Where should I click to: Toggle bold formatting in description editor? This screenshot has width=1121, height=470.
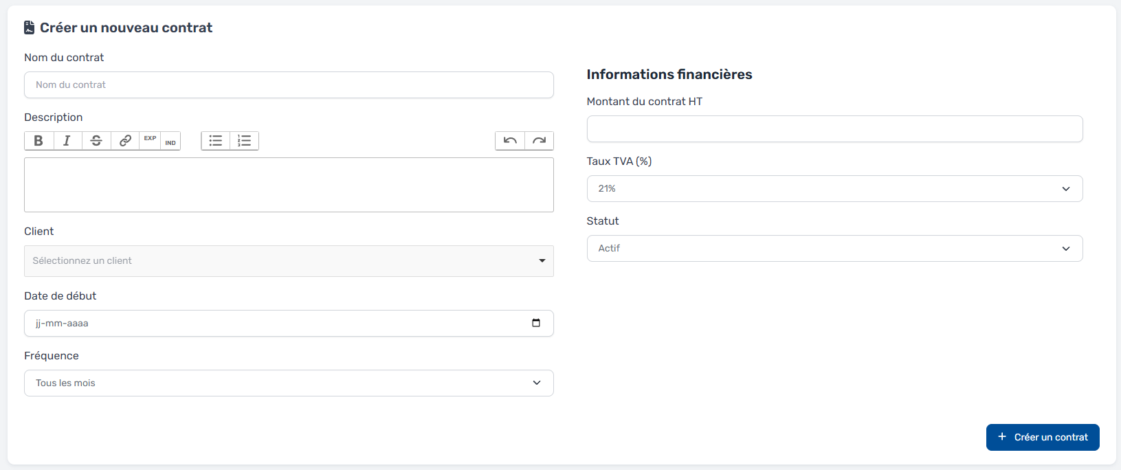point(38,141)
